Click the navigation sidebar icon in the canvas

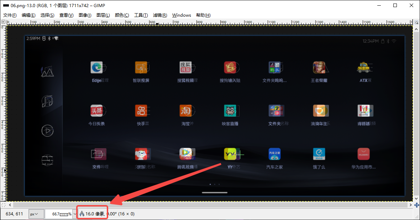tap(47, 71)
